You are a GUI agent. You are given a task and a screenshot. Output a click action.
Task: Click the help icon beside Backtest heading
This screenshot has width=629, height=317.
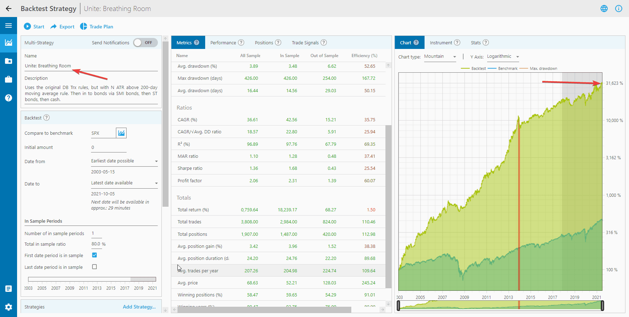pyautogui.click(x=47, y=118)
